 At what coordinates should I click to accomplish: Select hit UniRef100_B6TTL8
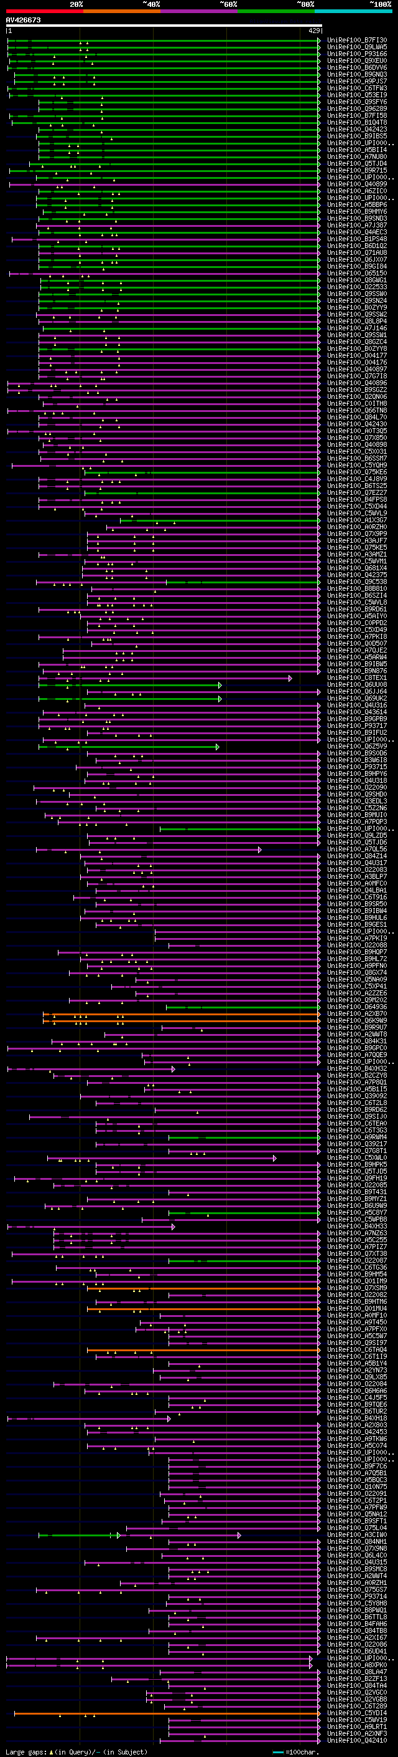(357, 1617)
